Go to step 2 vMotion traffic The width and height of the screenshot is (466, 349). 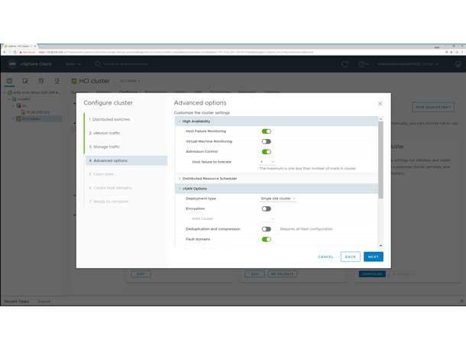(x=105, y=133)
